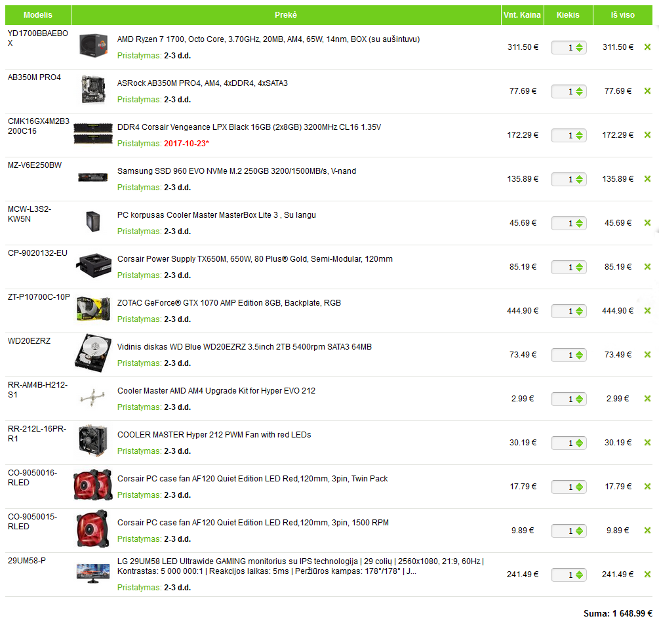659x629 pixels.
Task: Open ASRock AB350M PRO4 product link
Action: 203,83
